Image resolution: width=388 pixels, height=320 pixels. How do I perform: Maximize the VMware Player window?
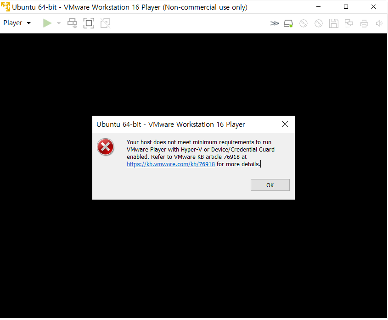point(346,7)
